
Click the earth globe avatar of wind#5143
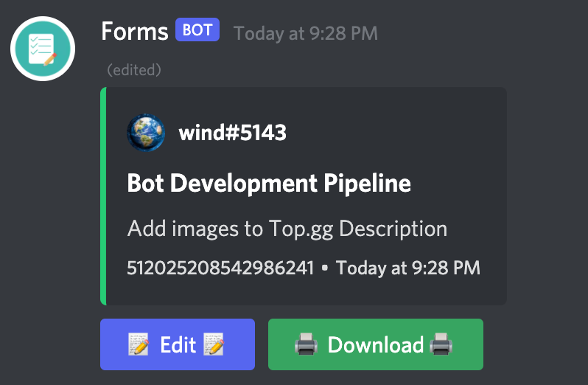[146, 133]
